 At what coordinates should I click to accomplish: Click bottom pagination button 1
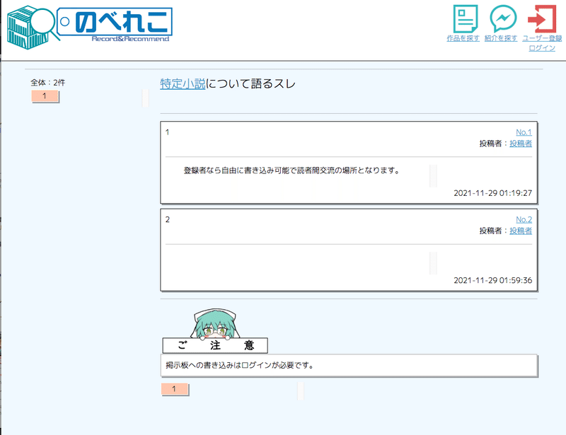coord(175,389)
